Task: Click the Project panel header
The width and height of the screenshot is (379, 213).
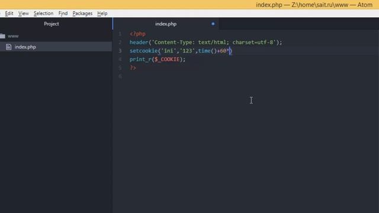Action: point(52,24)
